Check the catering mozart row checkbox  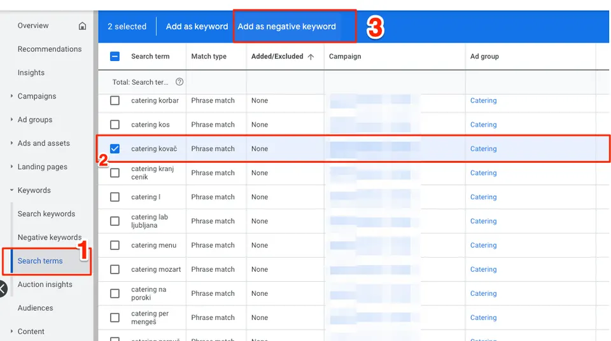pyautogui.click(x=115, y=270)
